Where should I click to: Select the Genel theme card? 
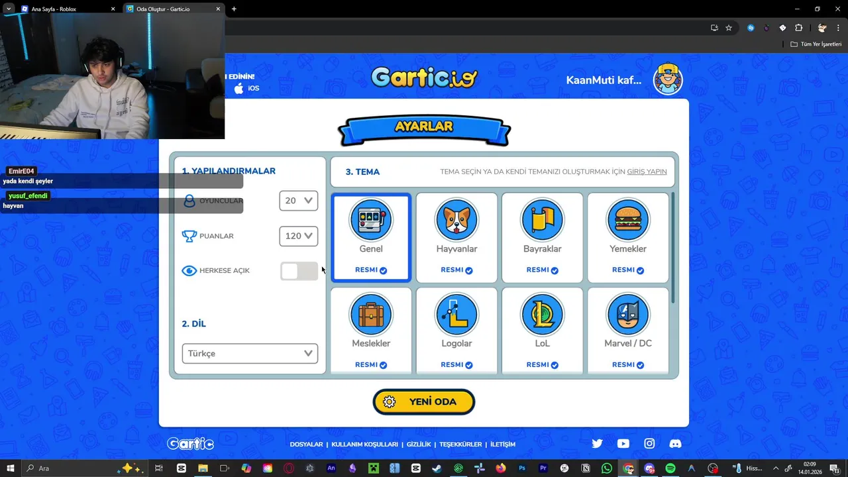[371, 237]
